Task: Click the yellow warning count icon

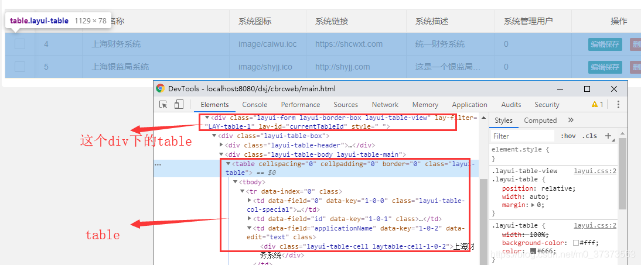Action: click(x=597, y=105)
